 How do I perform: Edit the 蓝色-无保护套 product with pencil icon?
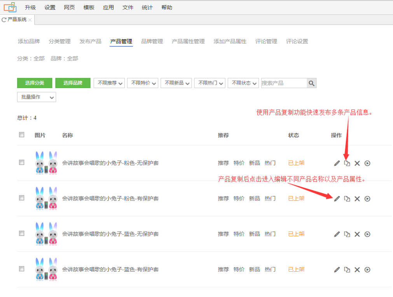(337, 234)
